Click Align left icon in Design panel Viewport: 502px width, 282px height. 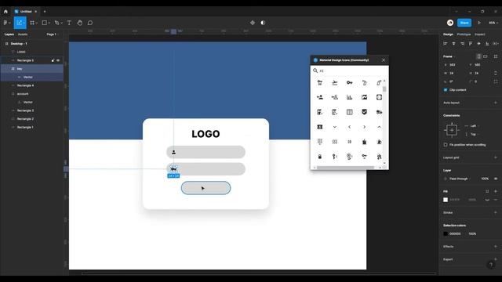446,44
